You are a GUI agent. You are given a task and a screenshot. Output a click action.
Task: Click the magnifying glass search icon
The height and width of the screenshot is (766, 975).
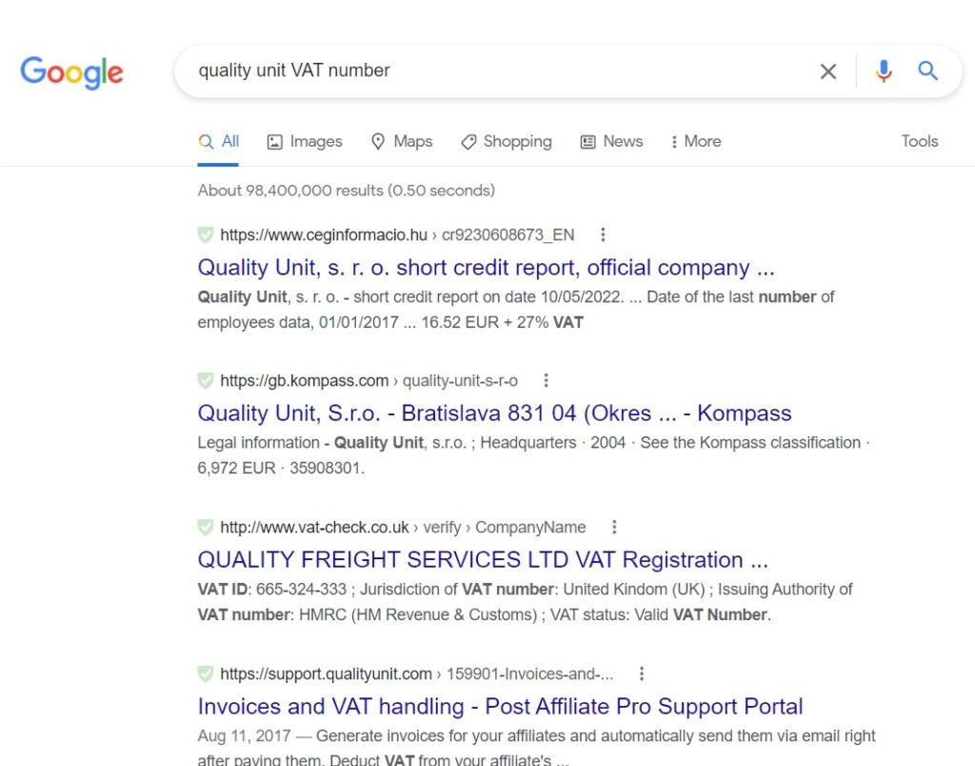927,71
